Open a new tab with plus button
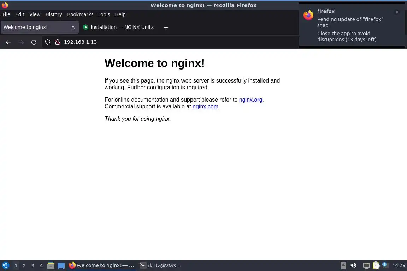 click(166, 27)
